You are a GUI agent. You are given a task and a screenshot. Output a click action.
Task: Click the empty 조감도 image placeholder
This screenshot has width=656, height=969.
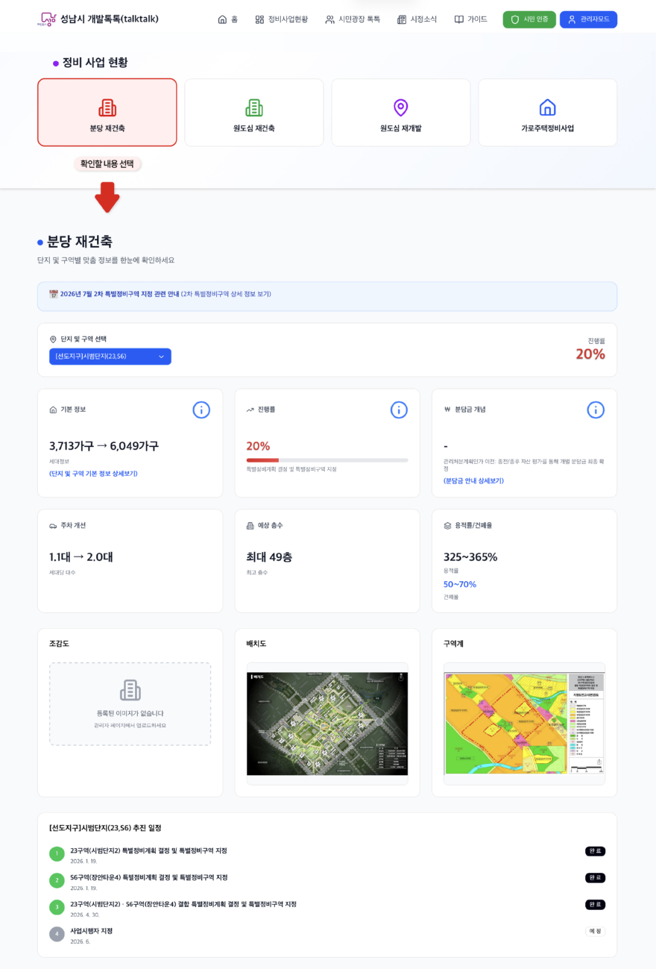coord(130,704)
